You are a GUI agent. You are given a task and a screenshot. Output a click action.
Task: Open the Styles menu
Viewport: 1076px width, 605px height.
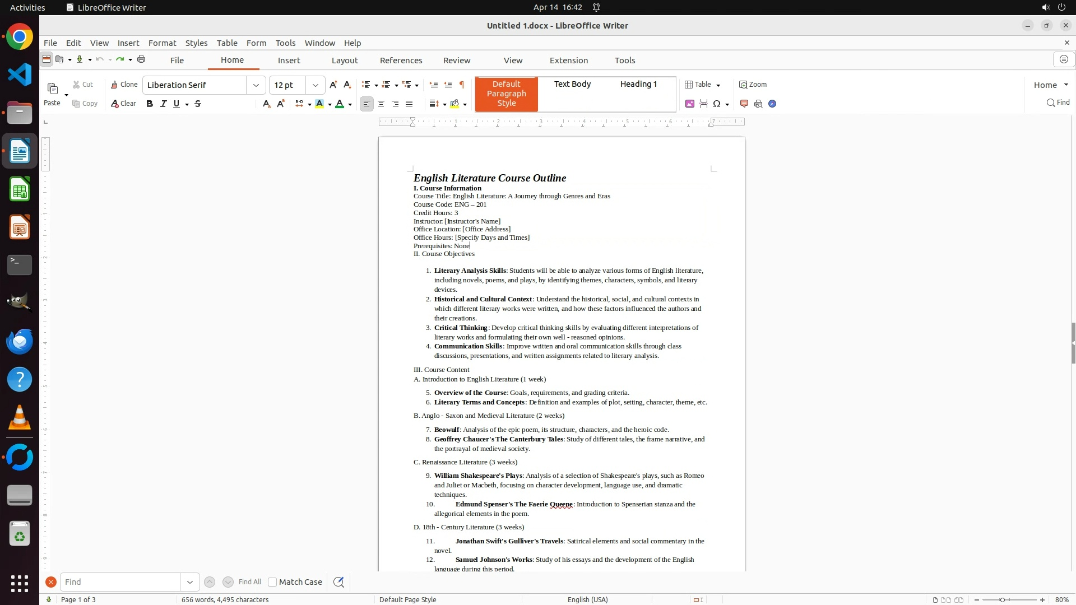[196, 43]
